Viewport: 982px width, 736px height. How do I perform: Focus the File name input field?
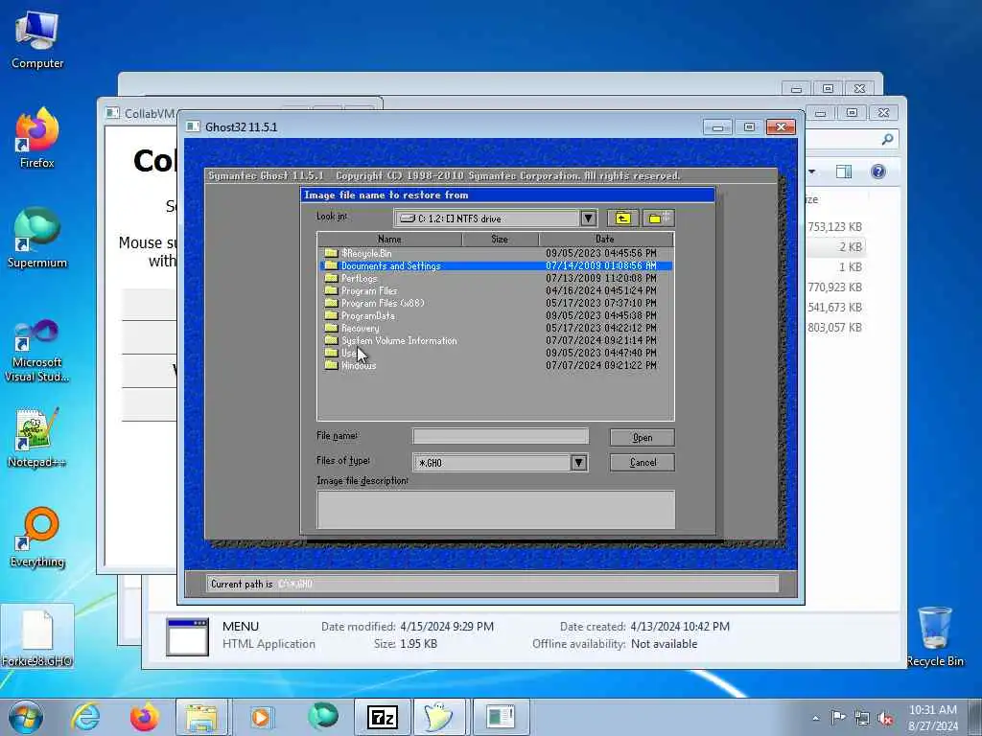(x=501, y=436)
